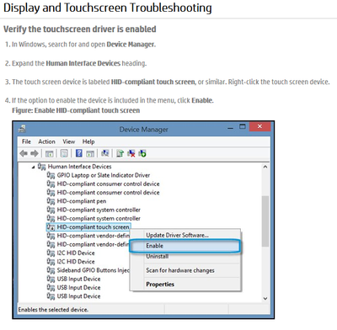Select the second USB Input Device
This screenshot has height=330, width=337.
click(x=78, y=288)
